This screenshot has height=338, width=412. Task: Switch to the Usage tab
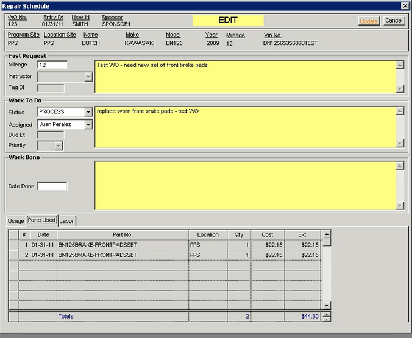pos(16,221)
